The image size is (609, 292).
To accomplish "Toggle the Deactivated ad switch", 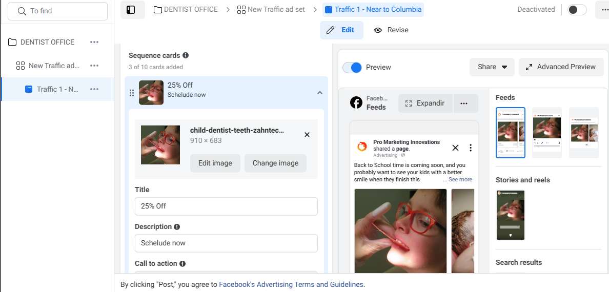I will click(x=577, y=10).
